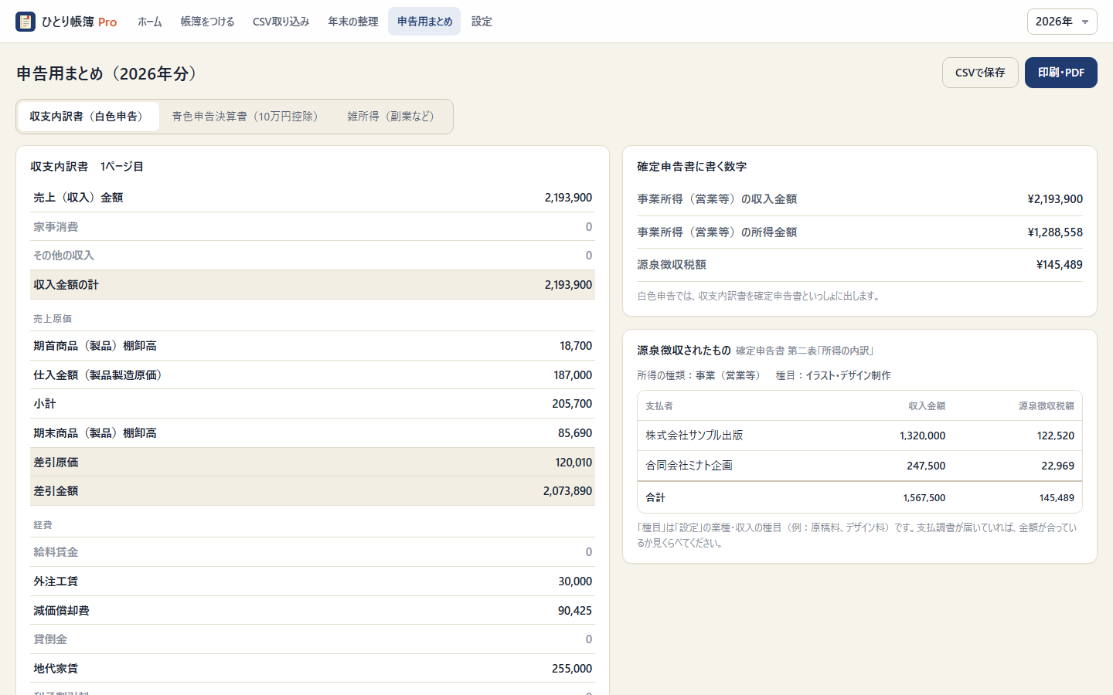Click the 源泉徴収税額 value ¥145,489
This screenshot has height=695, width=1113.
click(x=1059, y=265)
